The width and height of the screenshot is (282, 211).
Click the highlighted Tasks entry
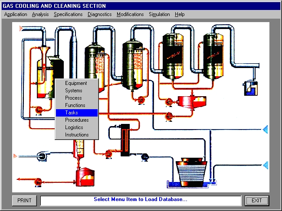click(x=77, y=113)
